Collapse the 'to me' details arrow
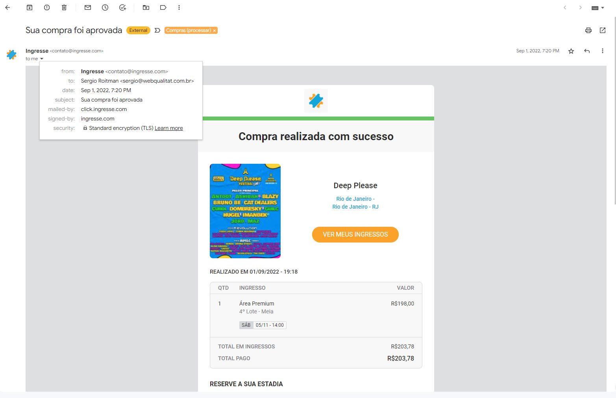Viewport: 616px width, 398px height. tap(42, 59)
